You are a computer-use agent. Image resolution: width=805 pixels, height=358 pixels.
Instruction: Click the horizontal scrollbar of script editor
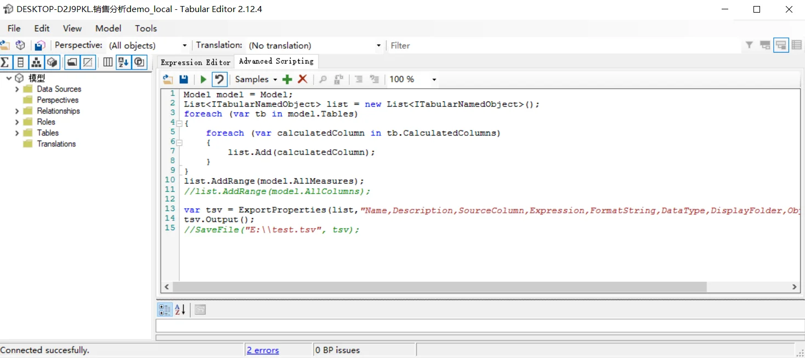click(x=440, y=287)
